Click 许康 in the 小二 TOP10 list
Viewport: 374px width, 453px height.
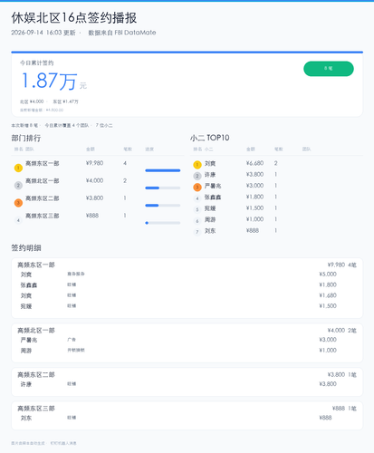[210, 175]
